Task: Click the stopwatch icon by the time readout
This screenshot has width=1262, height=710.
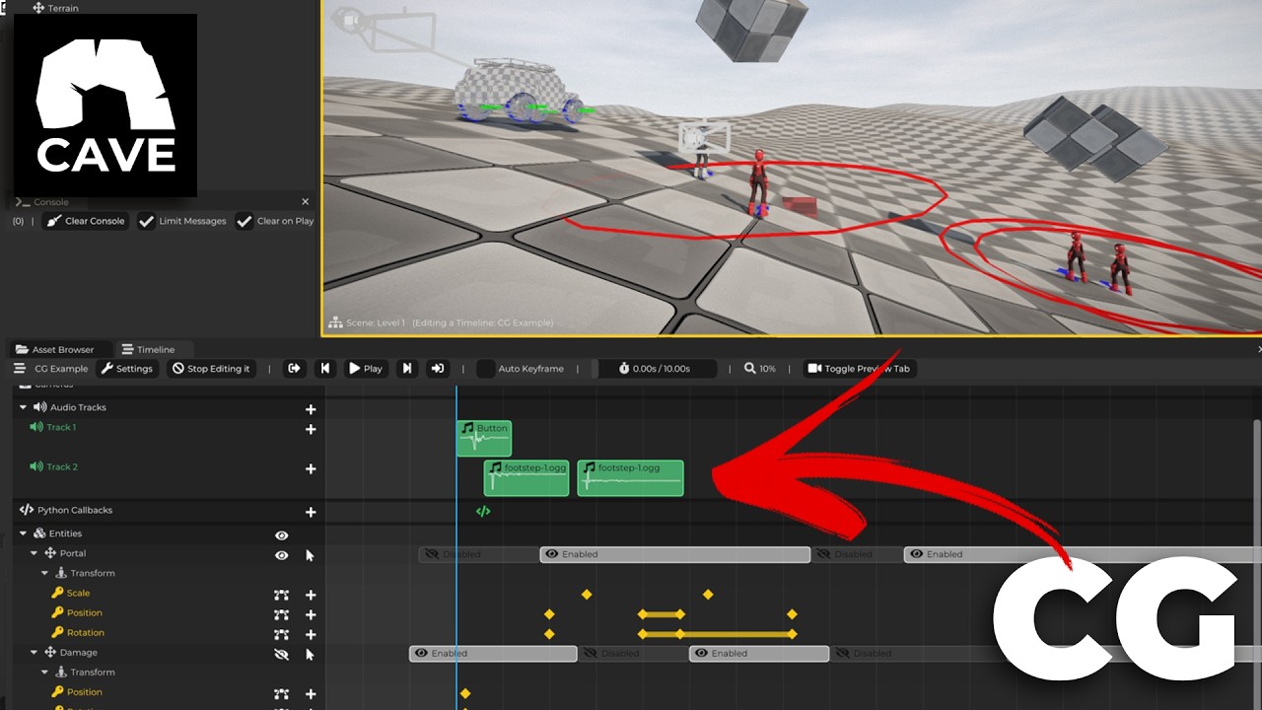Action: 624,369
